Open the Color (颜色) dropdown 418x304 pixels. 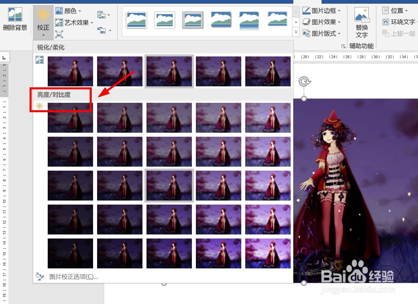(69, 11)
